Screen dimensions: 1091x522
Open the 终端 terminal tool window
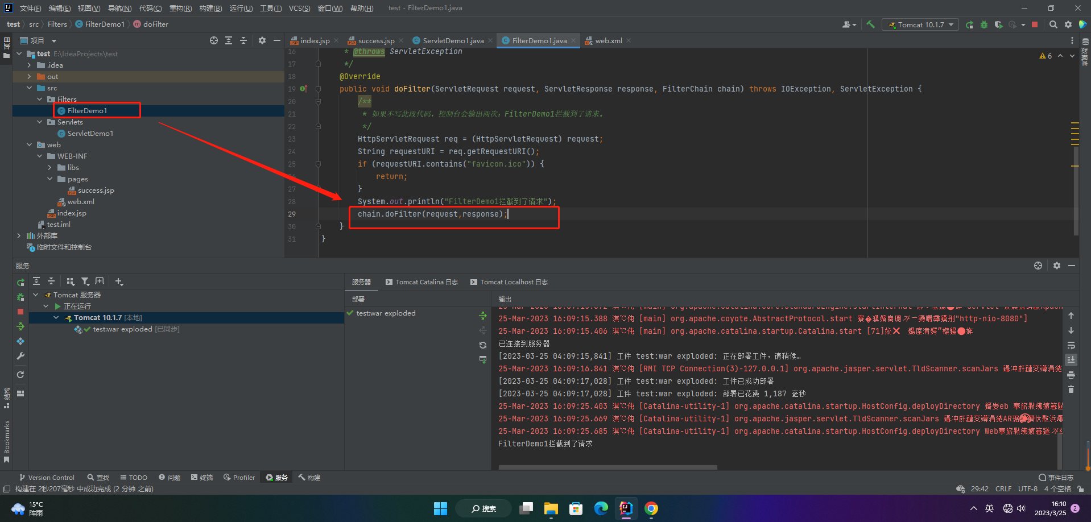click(x=202, y=478)
